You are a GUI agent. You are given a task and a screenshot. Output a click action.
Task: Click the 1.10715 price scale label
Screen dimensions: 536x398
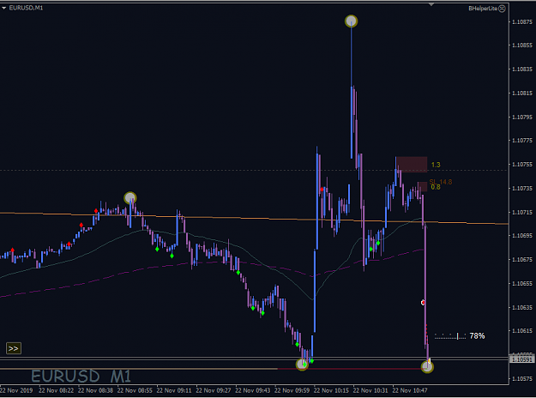click(522, 213)
